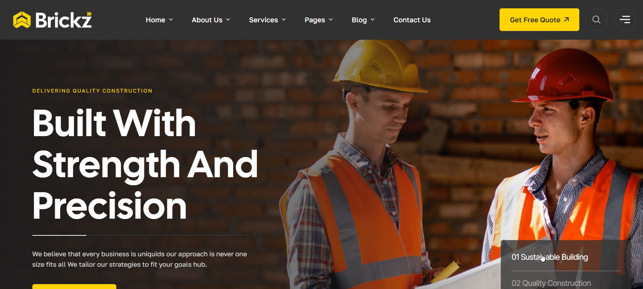Click the yellow button below hero text
Viewport: 643px width, 289px height.
click(74, 287)
